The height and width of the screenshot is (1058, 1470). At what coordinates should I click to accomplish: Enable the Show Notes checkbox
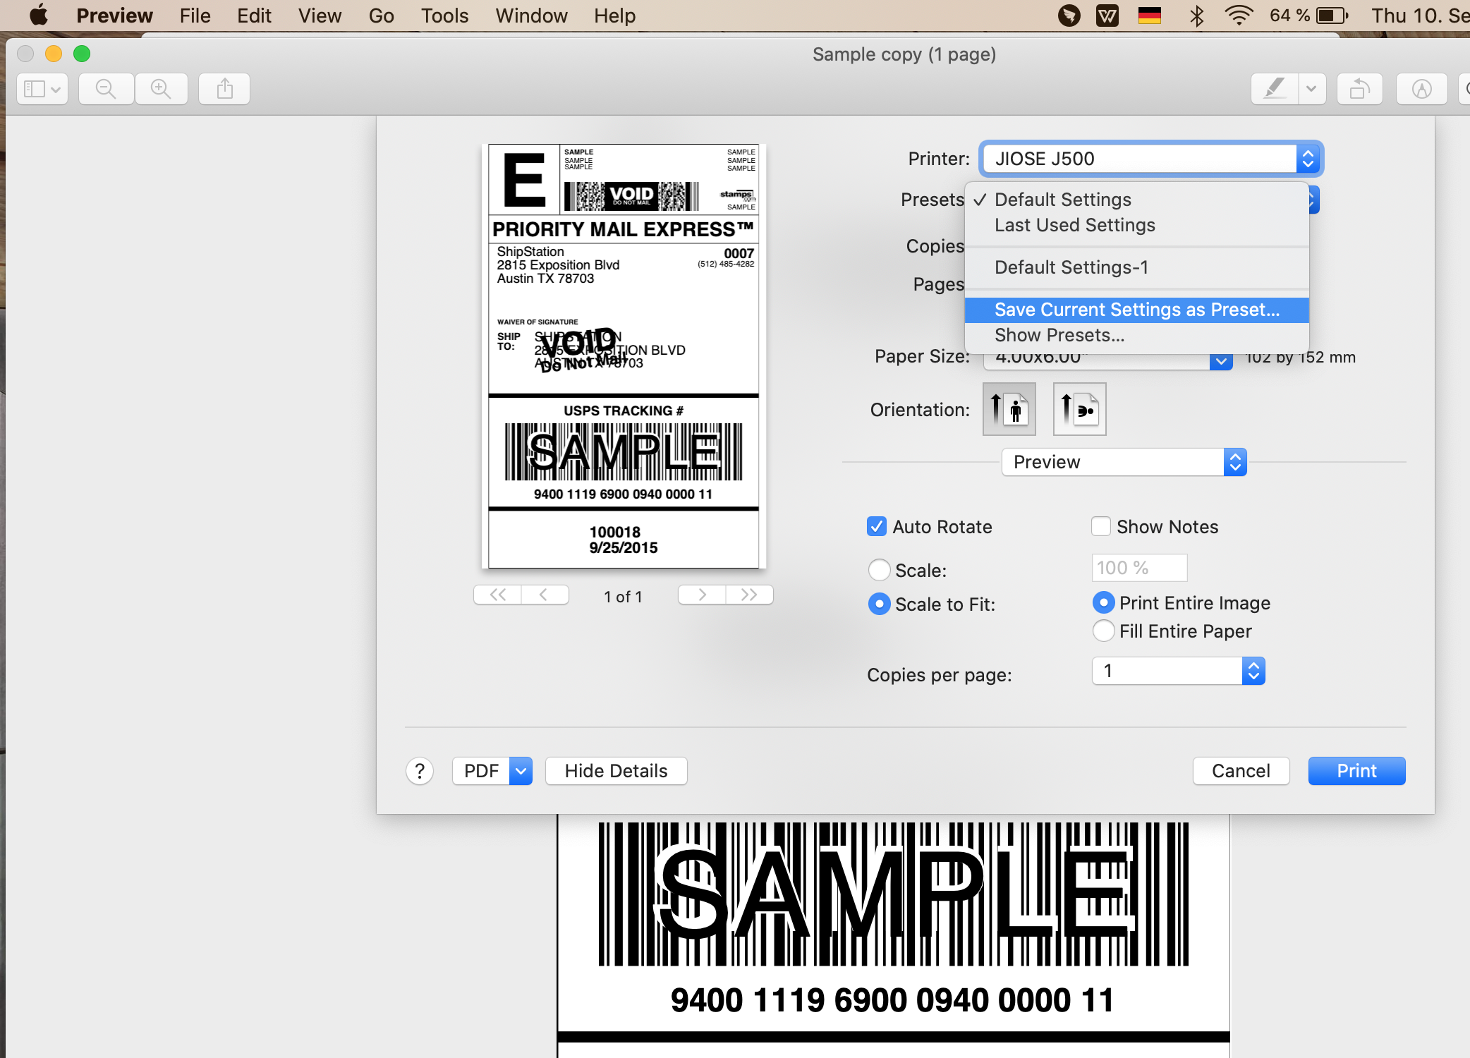(x=1100, y=527)
